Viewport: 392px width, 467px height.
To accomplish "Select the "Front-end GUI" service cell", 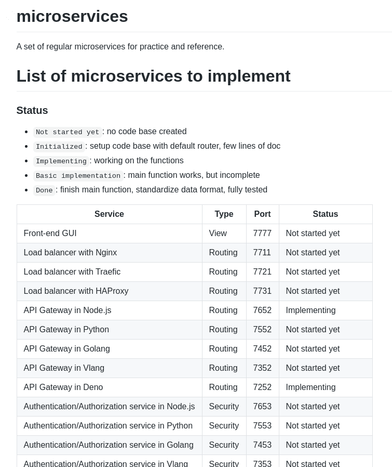I will click(x=50, y=233).
